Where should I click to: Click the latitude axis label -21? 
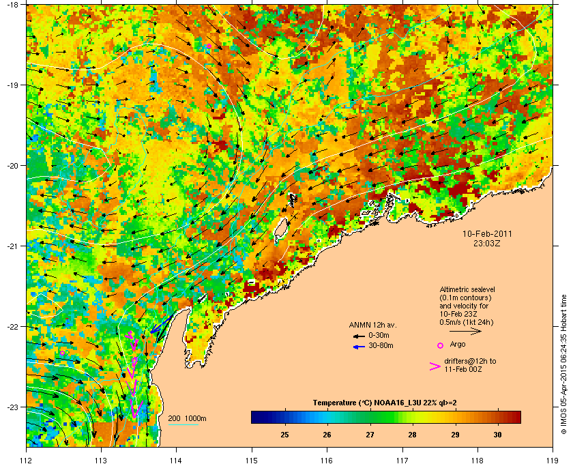(x=12, y=246)
